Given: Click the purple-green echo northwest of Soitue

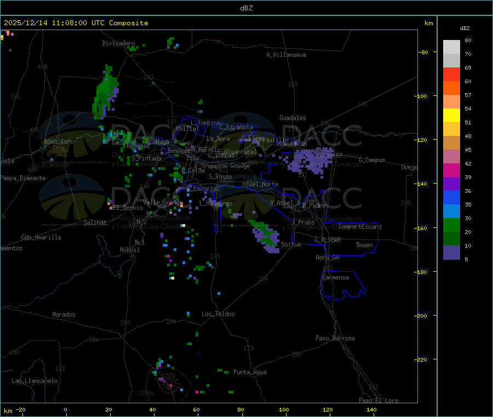Looking at the screenshot, I should [265, 236].
